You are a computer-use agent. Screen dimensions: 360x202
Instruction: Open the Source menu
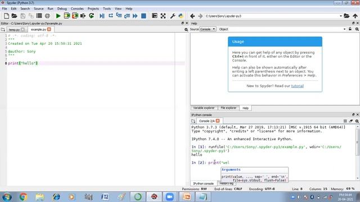(x=39, y=8)
